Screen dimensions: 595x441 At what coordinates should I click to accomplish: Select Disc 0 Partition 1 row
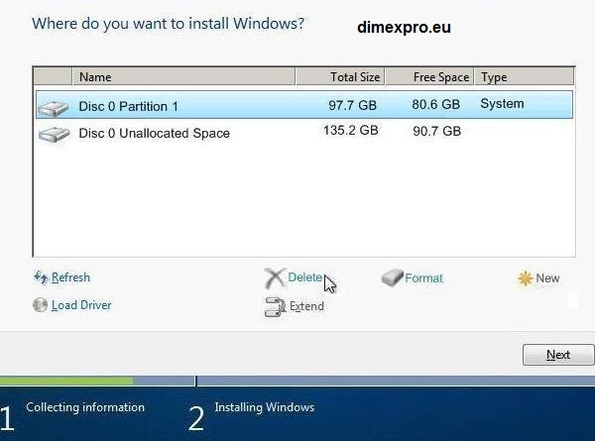304,105
